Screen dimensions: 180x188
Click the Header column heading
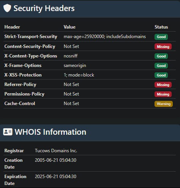[x=12, y=27]
